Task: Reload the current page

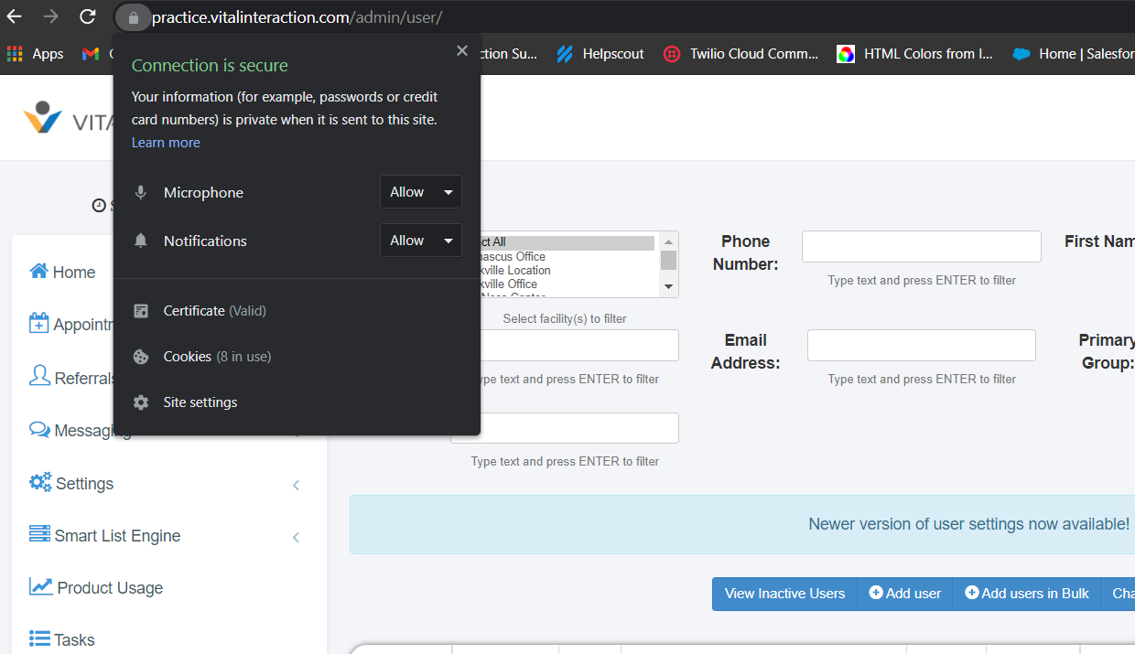Action: pos(87,16)
